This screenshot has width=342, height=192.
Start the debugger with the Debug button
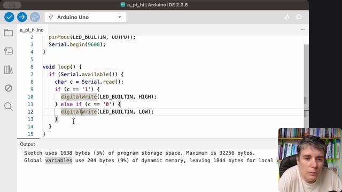35,17
